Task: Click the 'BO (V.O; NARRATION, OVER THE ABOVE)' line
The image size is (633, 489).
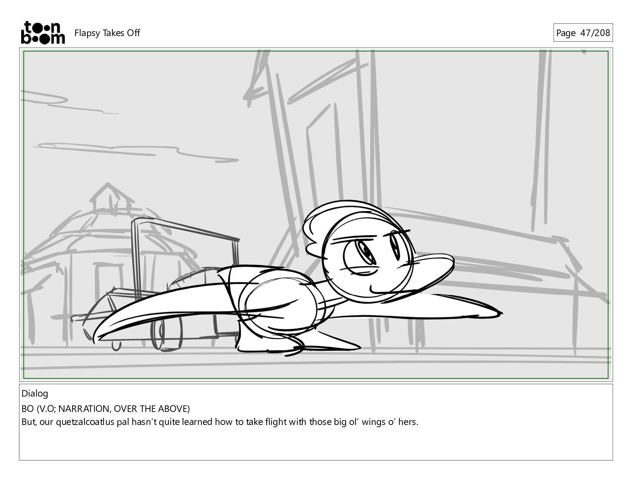Action: (x=105, y=408)
